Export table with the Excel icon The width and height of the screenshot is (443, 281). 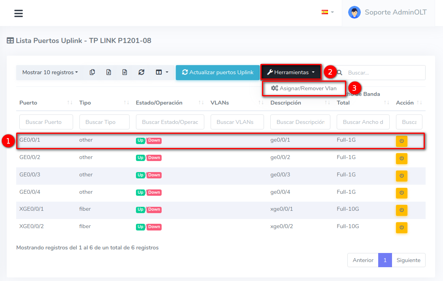pyautogui.click(x=109, y=72)
